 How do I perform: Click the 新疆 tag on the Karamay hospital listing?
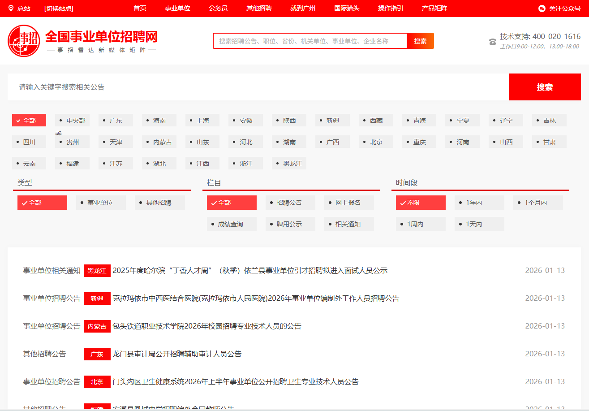point(97,298)
